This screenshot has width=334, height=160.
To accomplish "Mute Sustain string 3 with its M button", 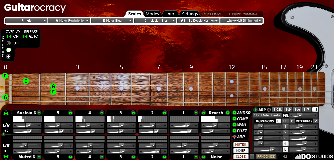I will pyautogui.click(x=133, y=113).
